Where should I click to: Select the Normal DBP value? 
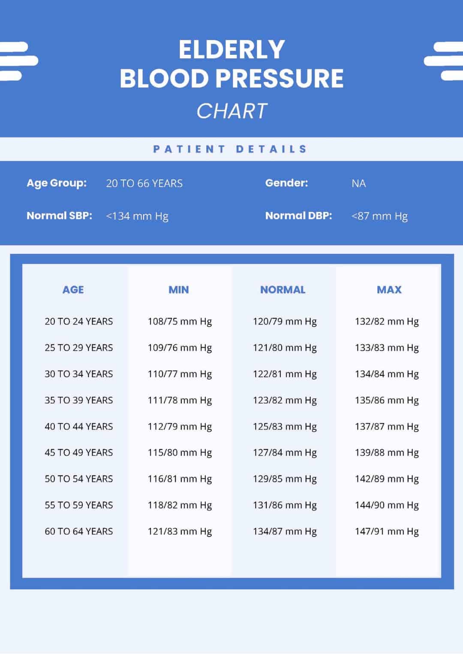pos(379,216)
